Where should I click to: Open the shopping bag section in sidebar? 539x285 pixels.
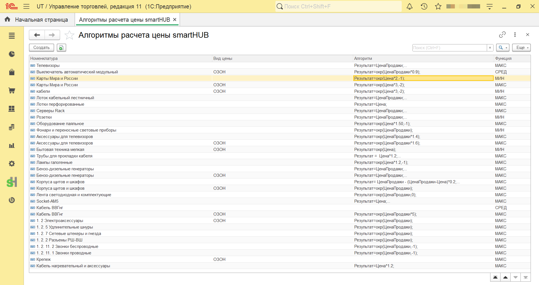point(12,72)
